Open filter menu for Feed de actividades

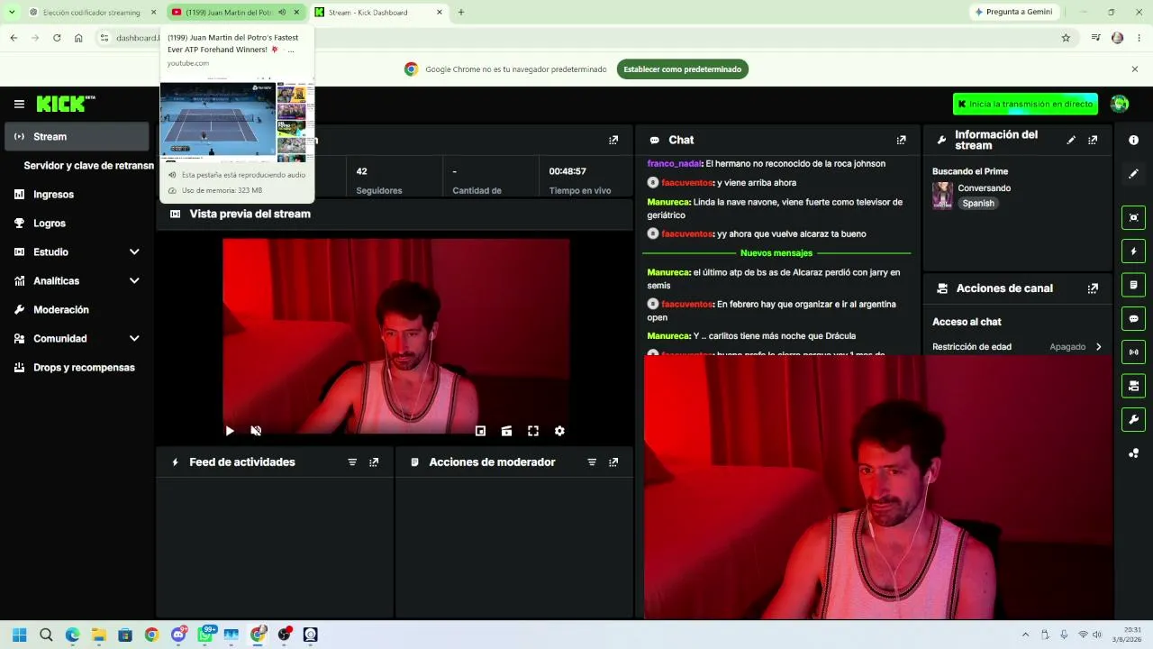point(352,462)
